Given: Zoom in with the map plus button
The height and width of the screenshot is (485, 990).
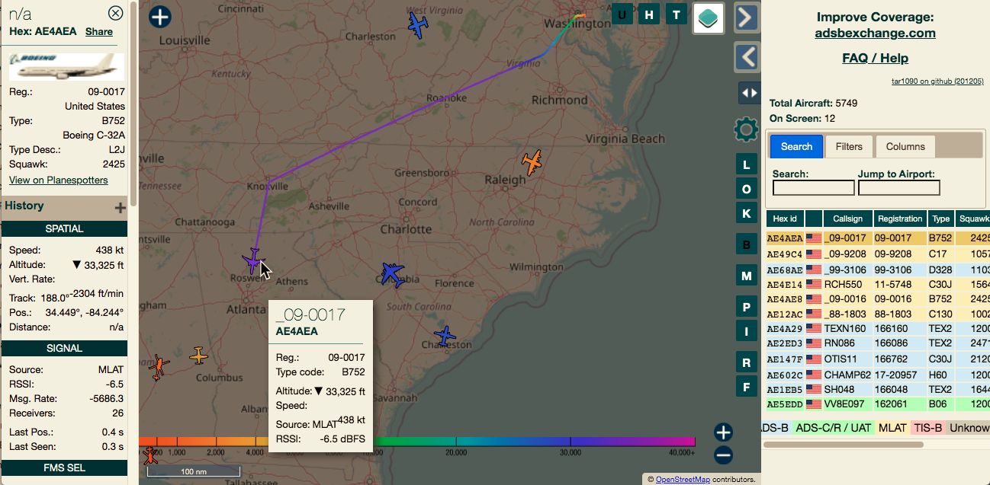Looking at the screenshot, I should (723, 432).
